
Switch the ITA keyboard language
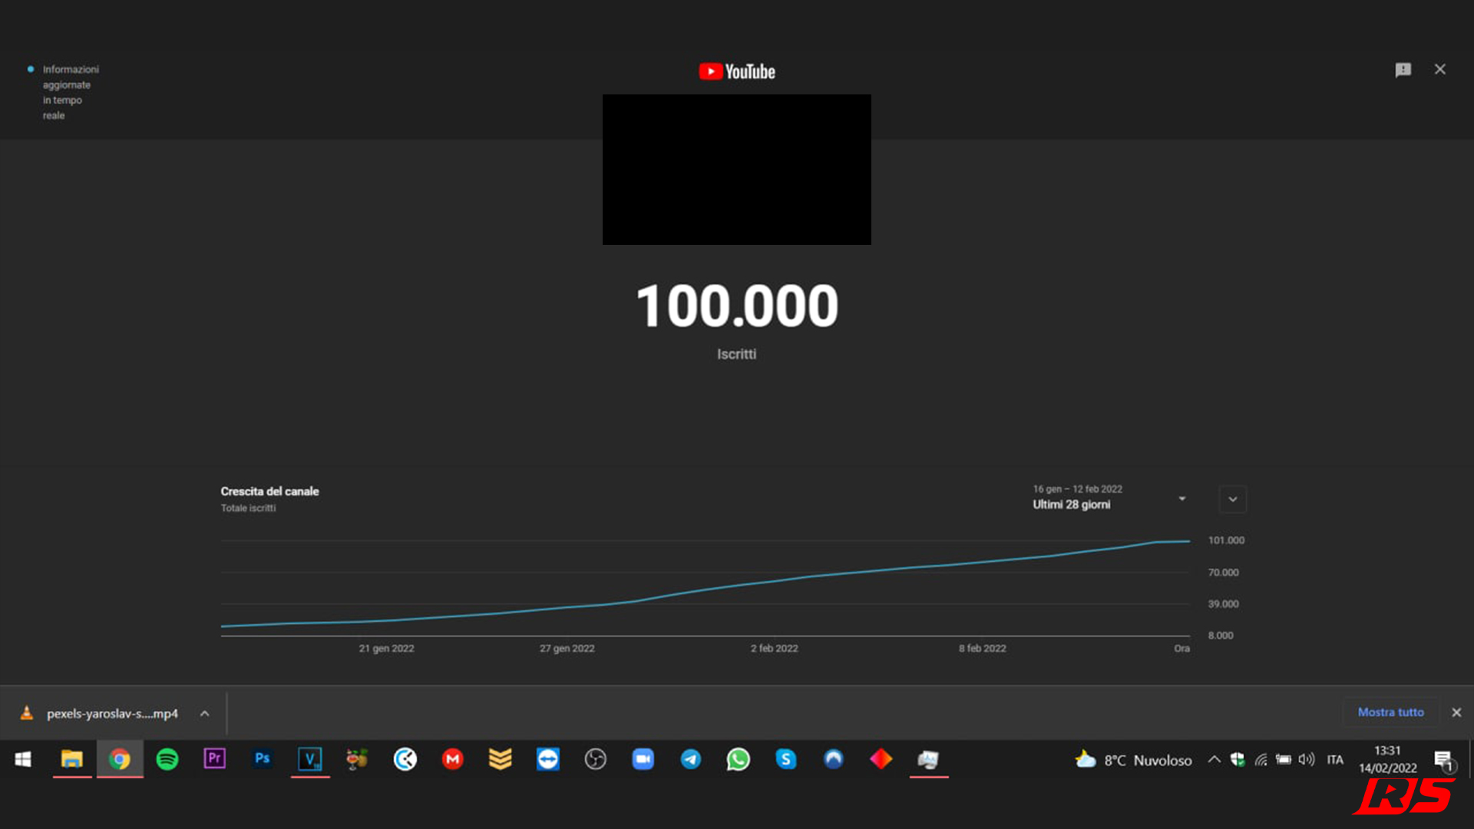click(x=1335, y=759)
